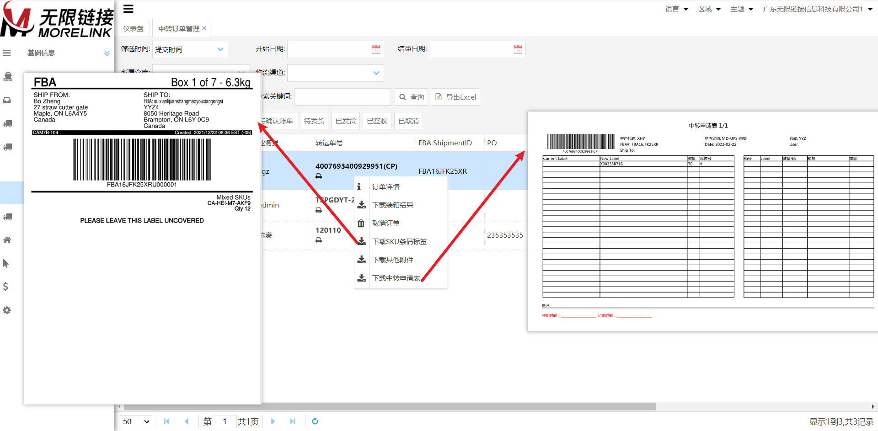Filter orders by 已发货 status
The width and height of the screenshot is (878, 431).
[x=346, y=121]
